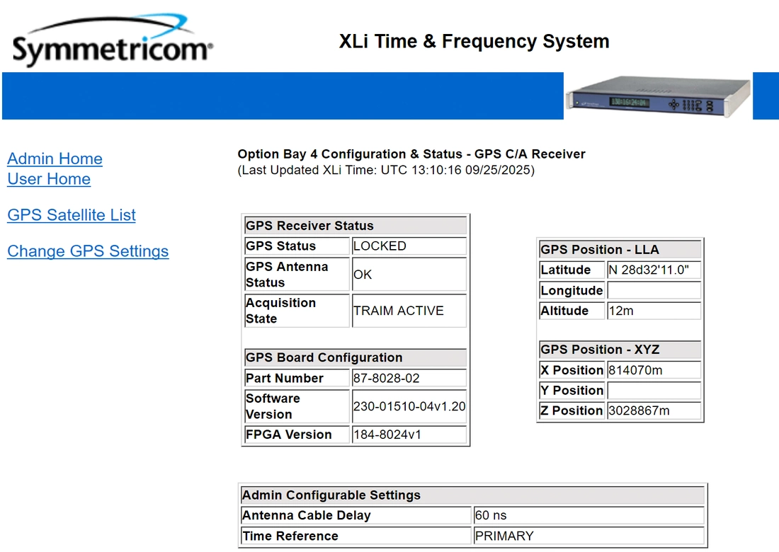Click the GPS Receiver Status table header
The height and width of the screenshot is (552, 779).
point(356,225)
